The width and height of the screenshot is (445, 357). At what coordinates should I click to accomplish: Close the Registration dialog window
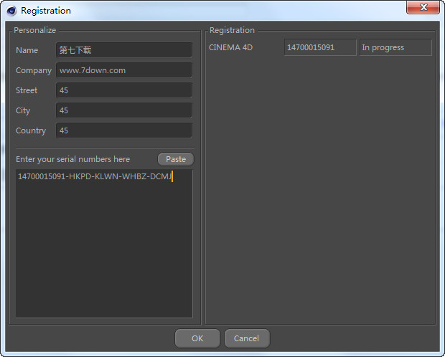(x=423, y=7)
